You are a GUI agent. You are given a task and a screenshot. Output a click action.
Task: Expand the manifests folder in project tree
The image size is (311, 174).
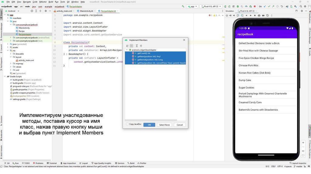[x=8, y=18]
